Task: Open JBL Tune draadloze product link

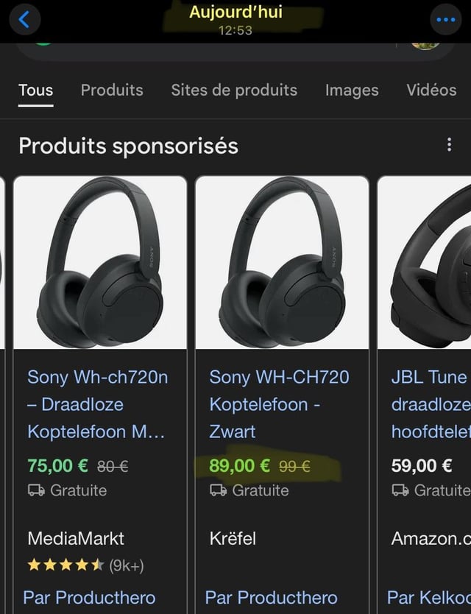Action: click(x=431, y=404)
